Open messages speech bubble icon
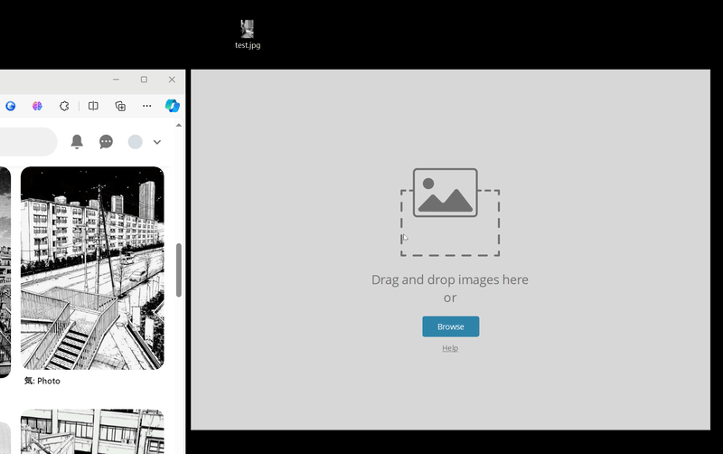This screenshot has height=454, width=723. pyautogui.click(x=106, y=142)
